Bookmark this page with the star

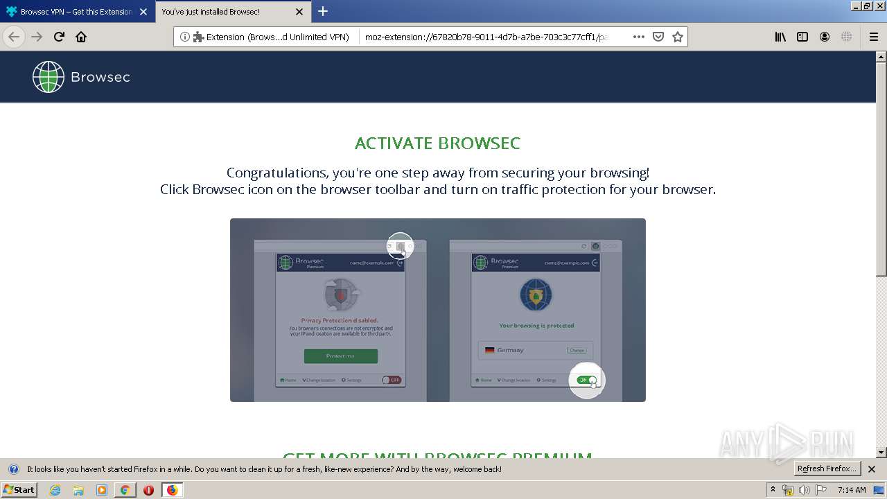(678, 37)
